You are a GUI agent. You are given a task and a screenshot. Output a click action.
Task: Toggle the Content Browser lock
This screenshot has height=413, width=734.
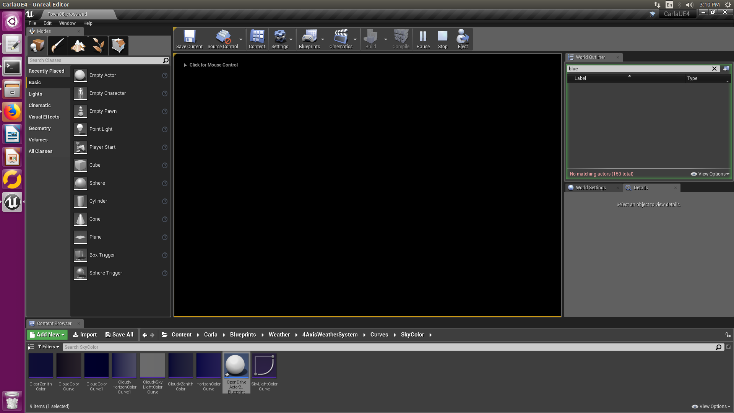point(728,335)
